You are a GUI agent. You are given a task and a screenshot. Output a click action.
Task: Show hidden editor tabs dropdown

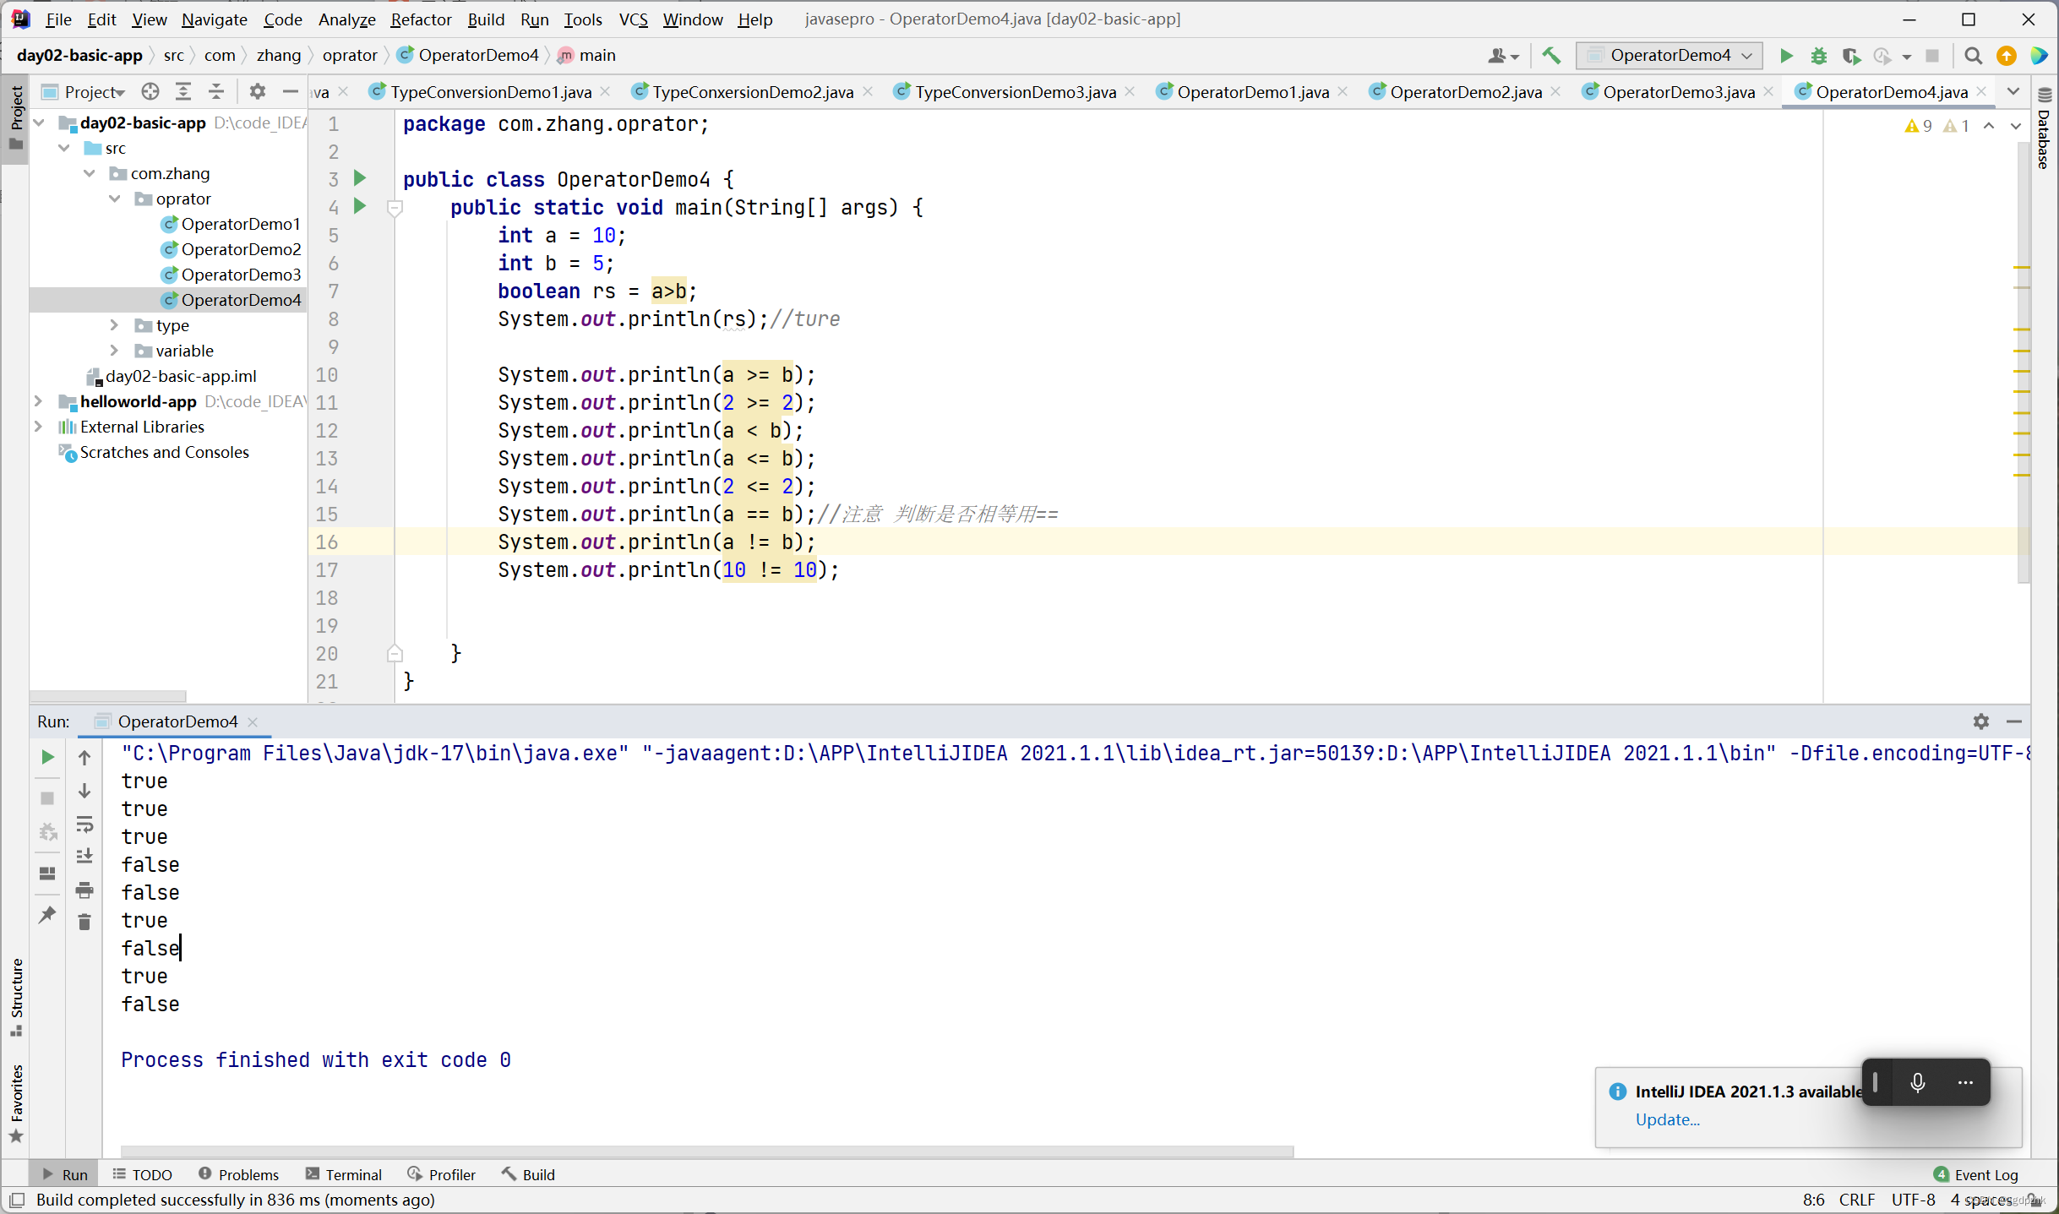(2014, 91)
